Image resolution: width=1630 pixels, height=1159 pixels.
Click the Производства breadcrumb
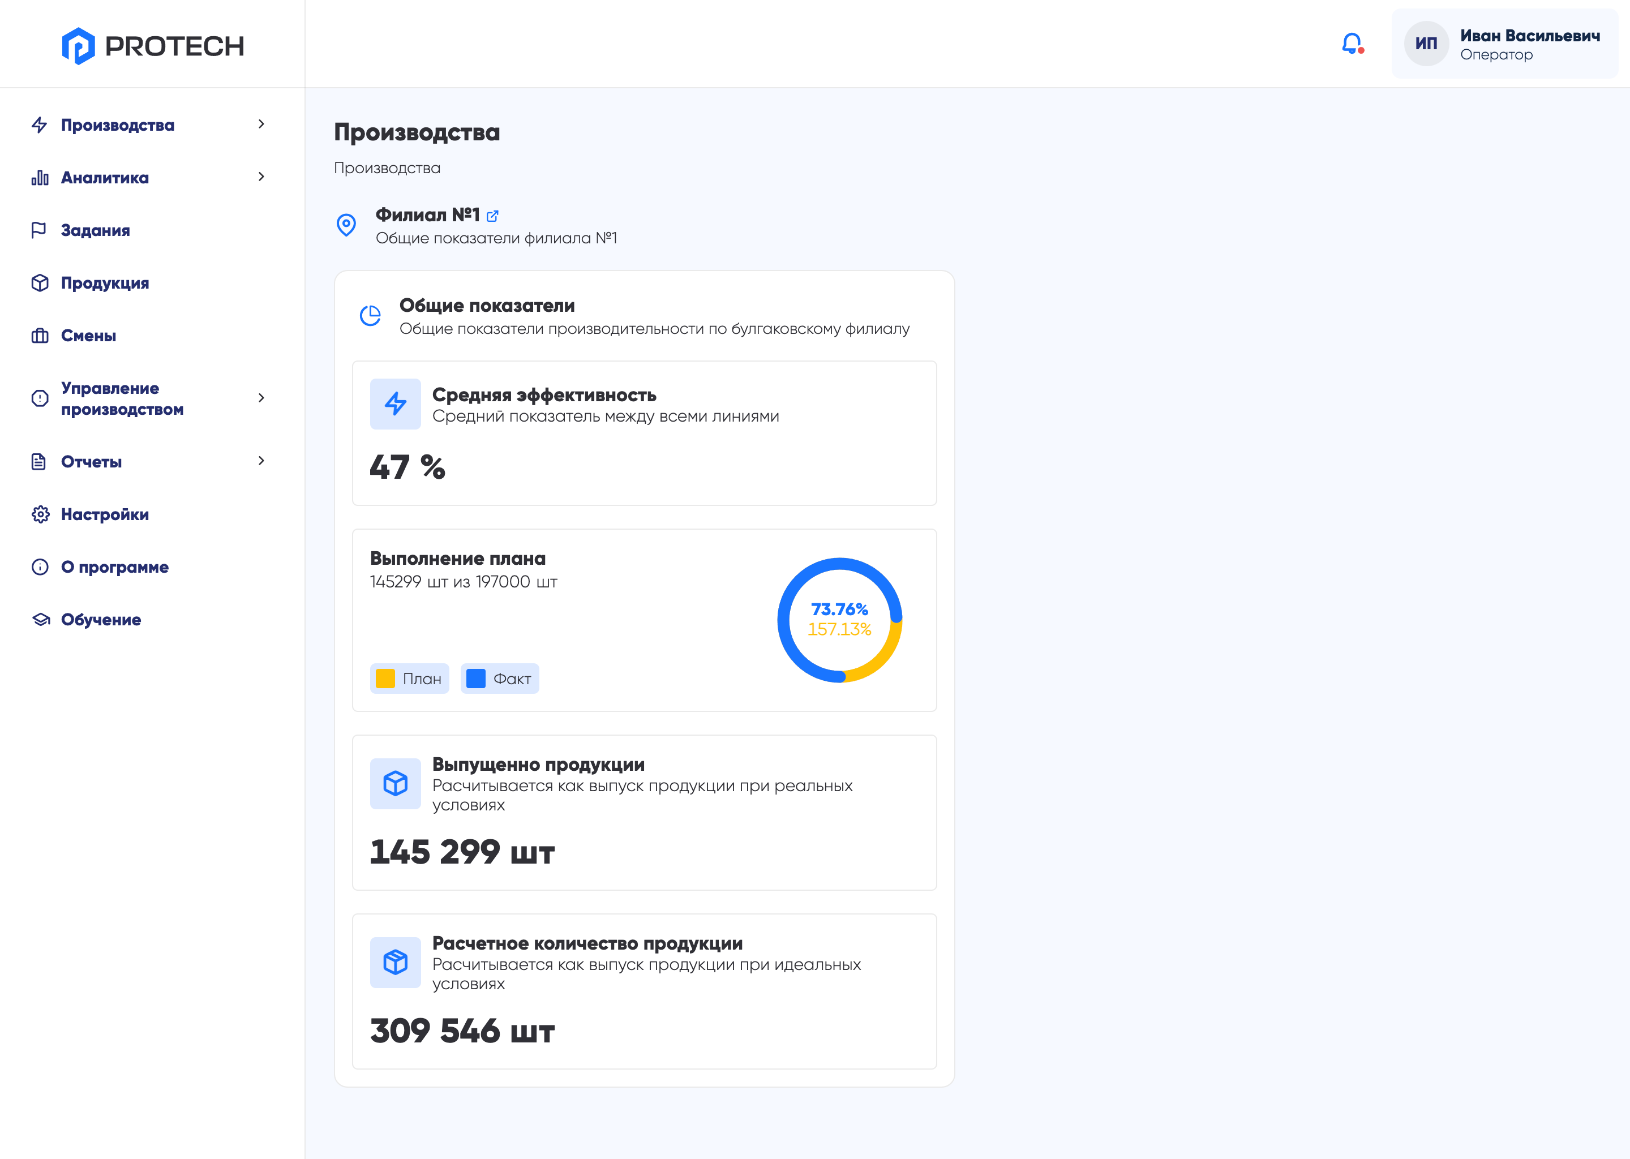[388, 168]
